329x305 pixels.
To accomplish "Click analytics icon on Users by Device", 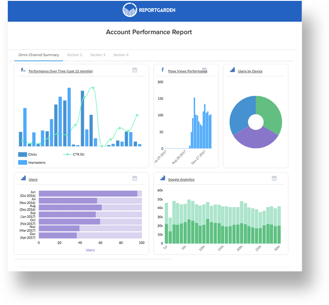I will pos(233,70).
